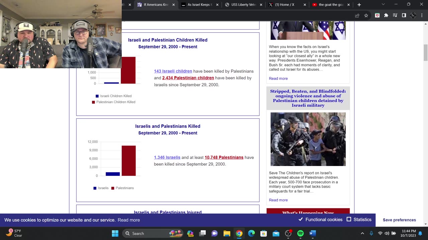Close the 'If Americans Knew' tab
Image resolution: width=428 pixels, height=240 pixels.
coord(174,5)
